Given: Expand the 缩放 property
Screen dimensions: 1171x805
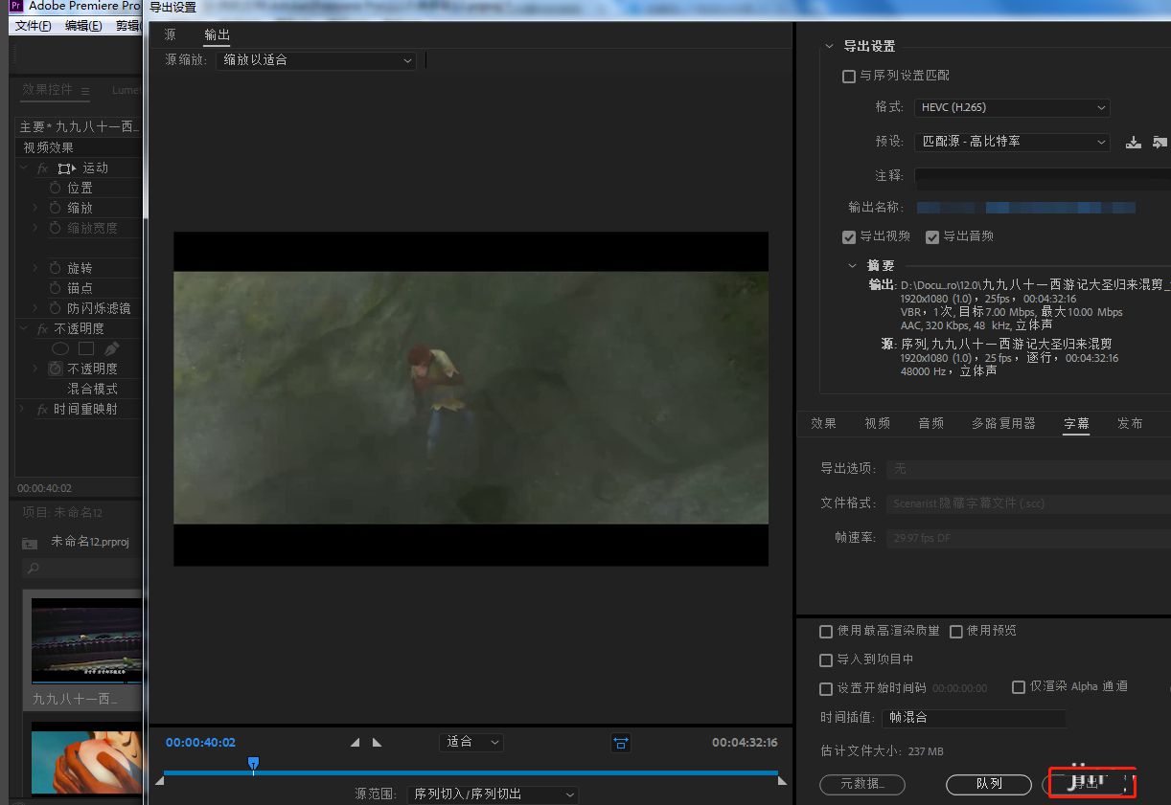Looking at the screenshot, I should point(35,208).
